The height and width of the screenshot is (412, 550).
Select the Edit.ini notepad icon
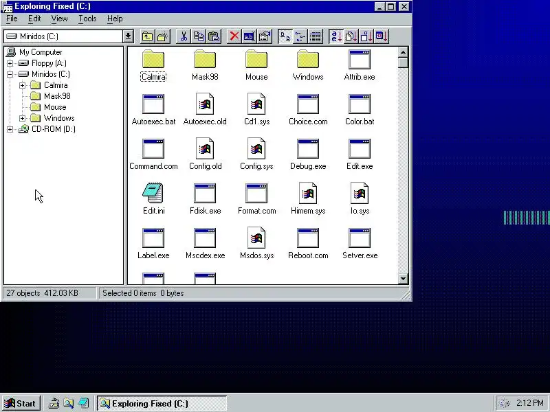(153, 193)
